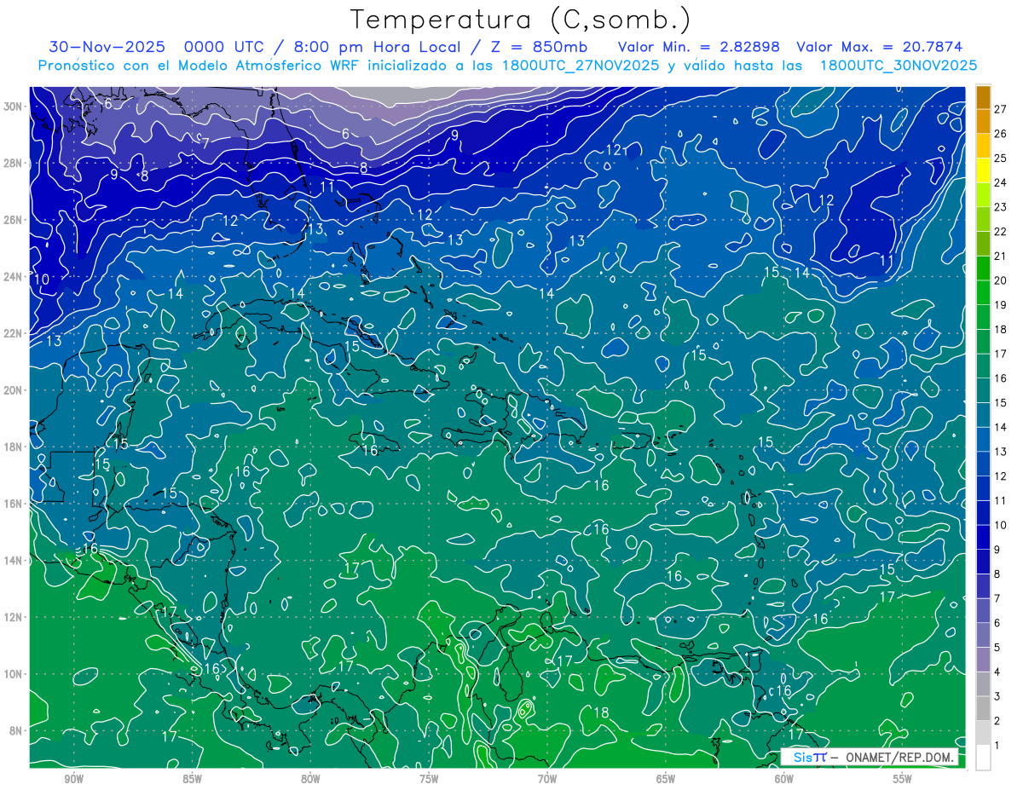The width and height of the screenshot is (1023, 790).
Task: Click the '30N' latitude axis label
Action: click(x=13, y=107)
